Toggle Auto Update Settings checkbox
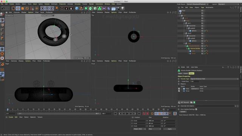The height and width of the screenshot is (136, 242). tap(196, 109)
